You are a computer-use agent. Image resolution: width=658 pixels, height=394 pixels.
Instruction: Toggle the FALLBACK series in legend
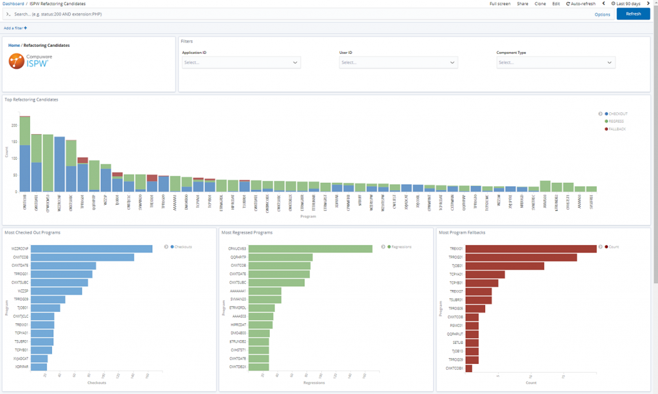click(615, 129)
